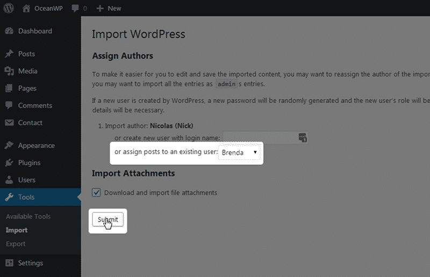Screen dimensions: 430x277
Task: Click the Assign Authors heading
Action: [123, 56]
